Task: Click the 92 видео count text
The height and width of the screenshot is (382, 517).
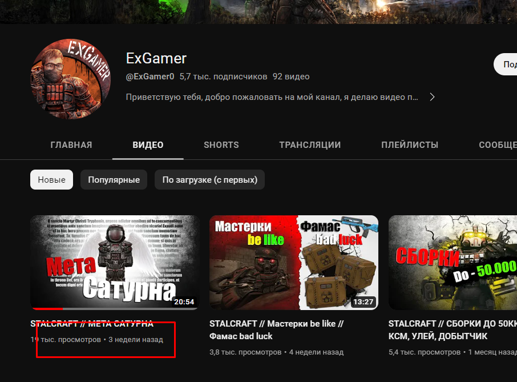Action: pos(291,77)
